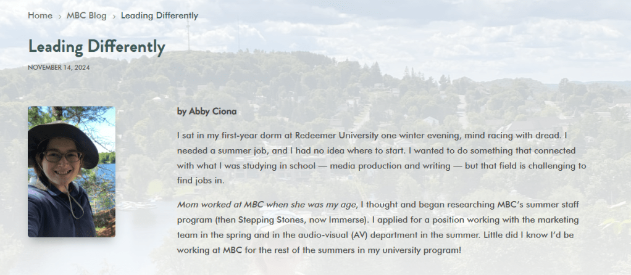Click the November 14, 2024 post date
The height and width of the screenshot is (275, 631).
pyautogui.click(x=59, y=67)
